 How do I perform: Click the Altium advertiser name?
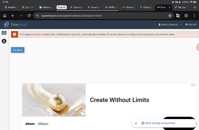click(x=43, y=124)
